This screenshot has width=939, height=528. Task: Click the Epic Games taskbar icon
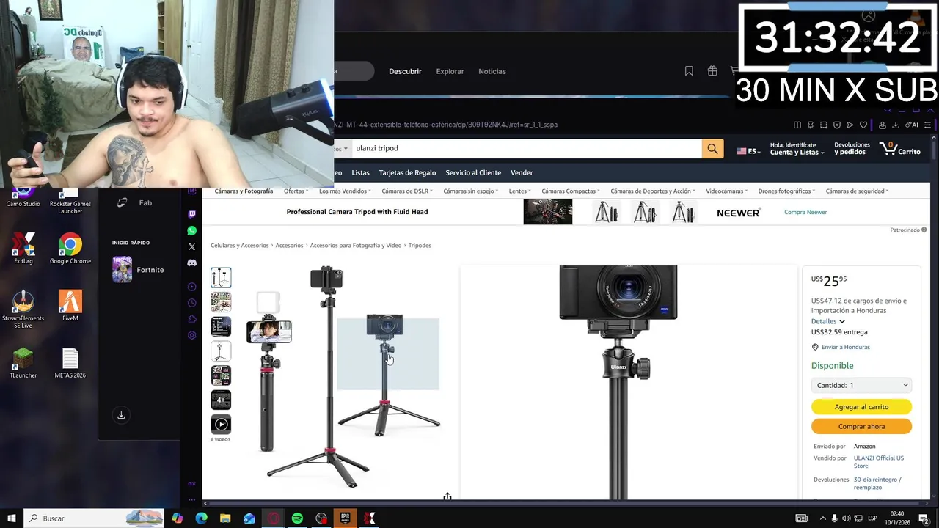345,518
